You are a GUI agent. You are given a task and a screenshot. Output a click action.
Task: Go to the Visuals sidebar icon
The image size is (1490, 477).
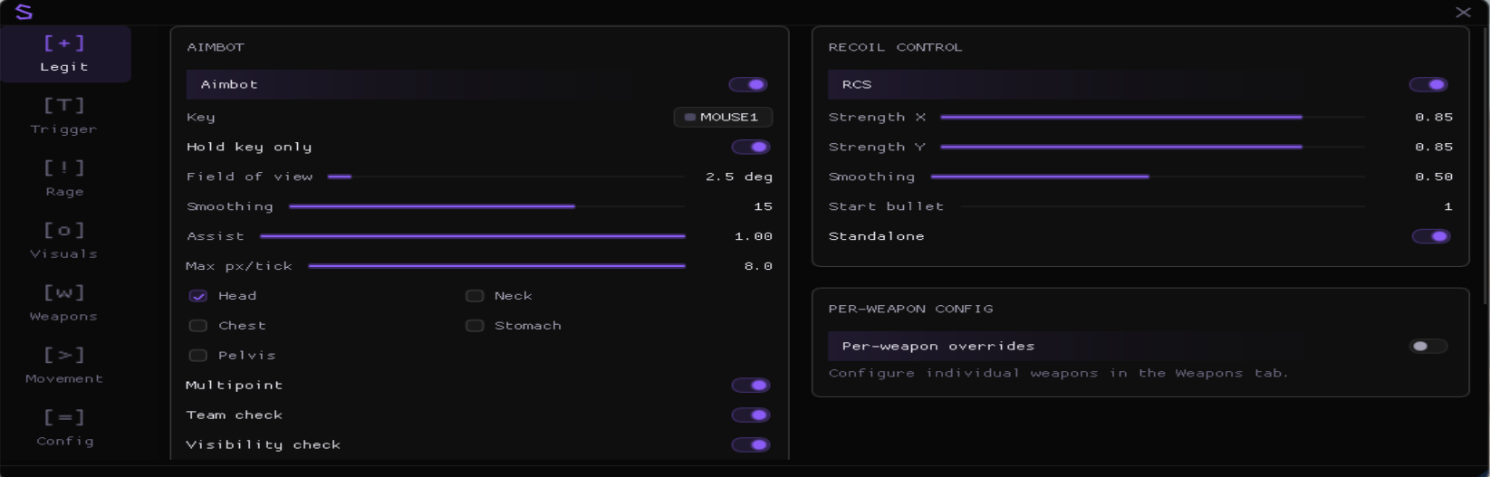pyautogui.click(x=64, y=230)
